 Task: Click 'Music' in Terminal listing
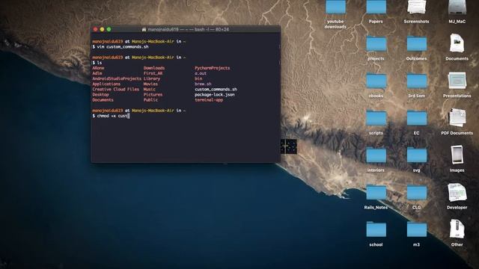pyautogui.click(x=150, y=90)
